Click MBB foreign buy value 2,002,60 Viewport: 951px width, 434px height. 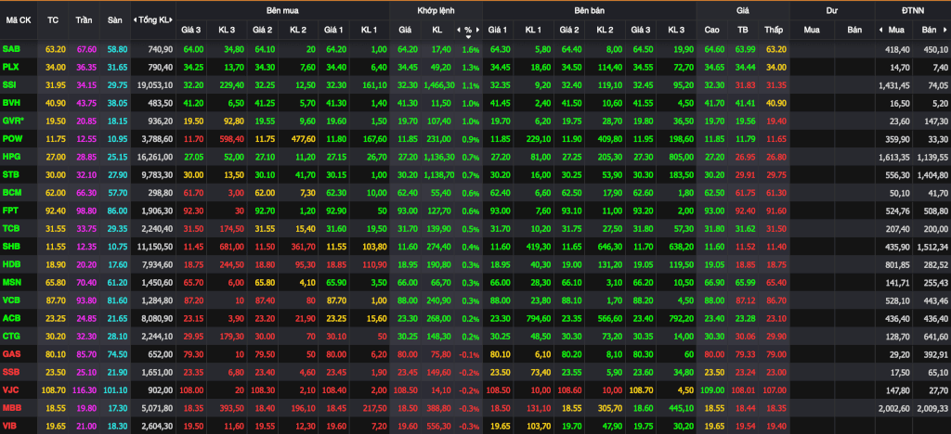point(894,411)
